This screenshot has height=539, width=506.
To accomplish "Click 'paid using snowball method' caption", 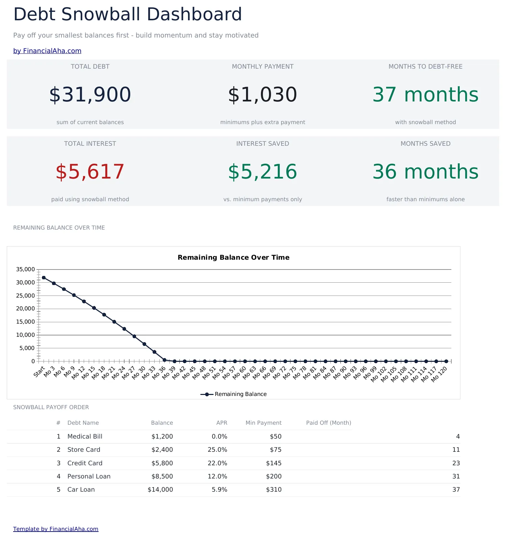I will [90, 199].
